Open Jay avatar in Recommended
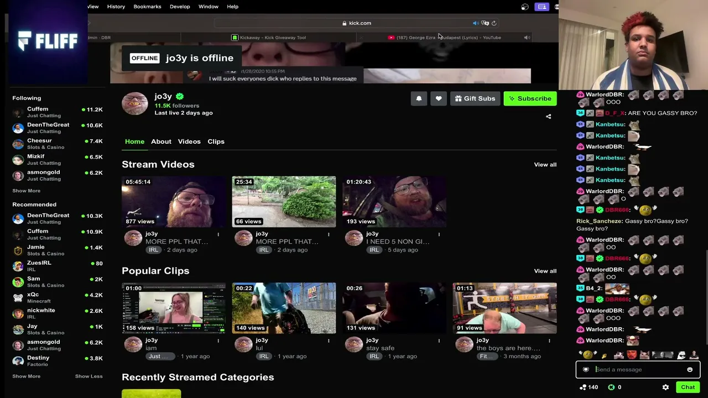The width and height of the screenshot is (708, 398). pos(18,329)
